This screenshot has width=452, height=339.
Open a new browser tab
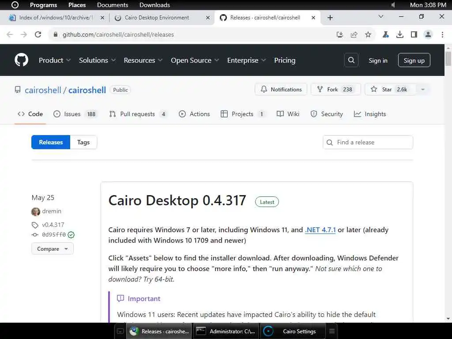coord(330,18)
